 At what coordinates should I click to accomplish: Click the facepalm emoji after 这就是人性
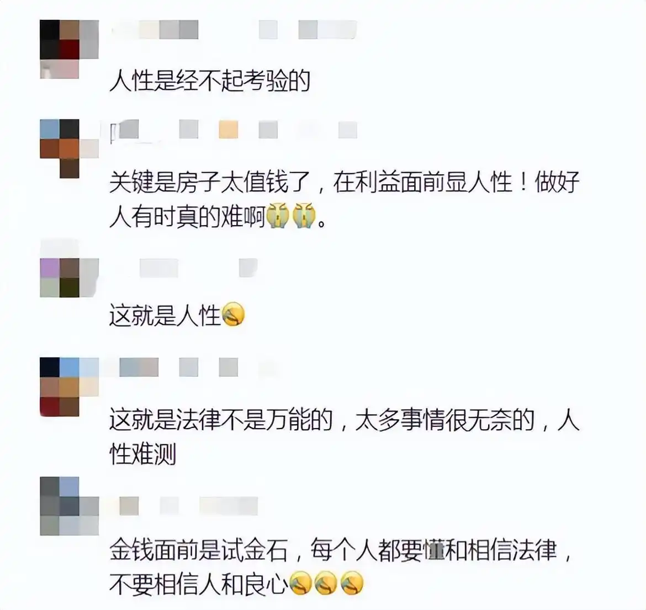pos(233,315)
